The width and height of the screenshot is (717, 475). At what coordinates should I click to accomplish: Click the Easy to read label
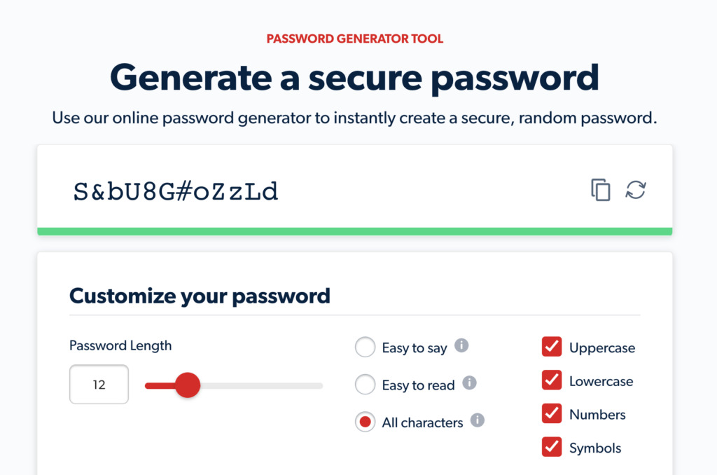418,385
